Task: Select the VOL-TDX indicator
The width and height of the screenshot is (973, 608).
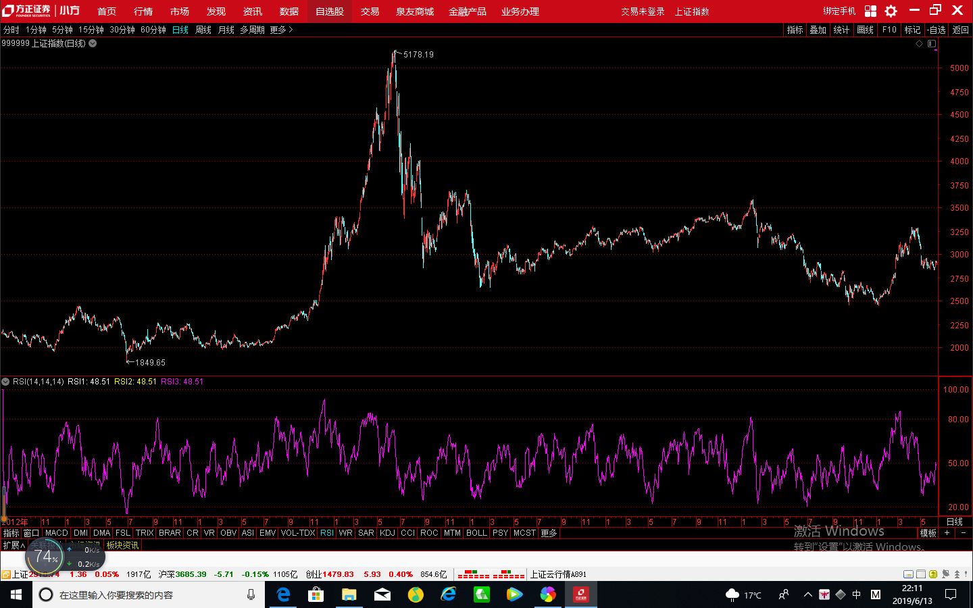Action: pyautogui.click(x=298, y=533)
